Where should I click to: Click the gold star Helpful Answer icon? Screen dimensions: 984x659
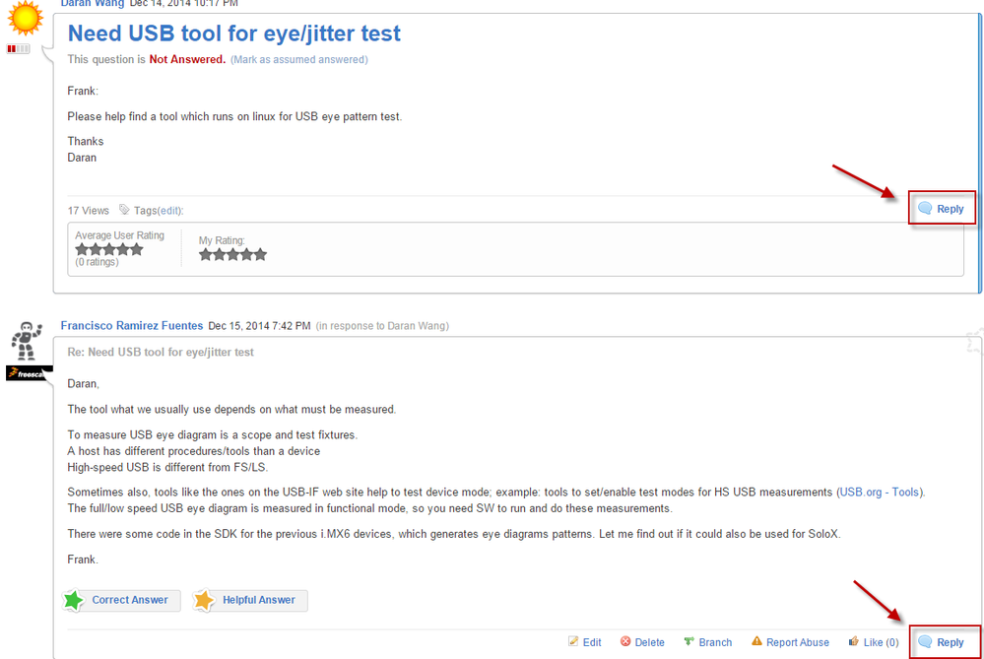tap(204, 600)
